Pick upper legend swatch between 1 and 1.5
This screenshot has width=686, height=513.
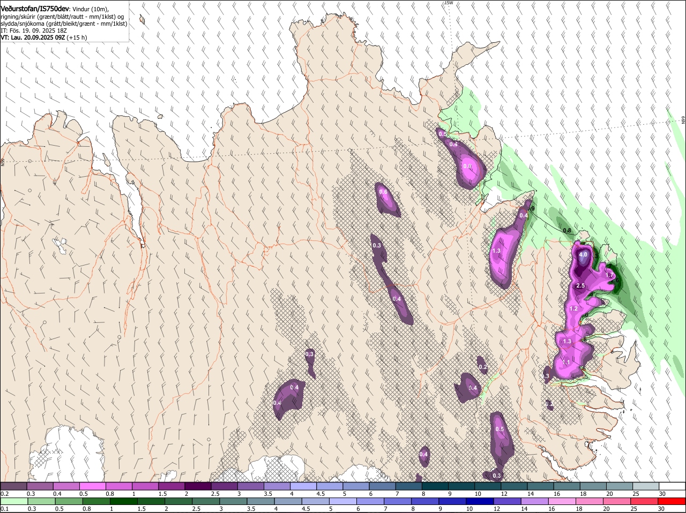click(x=145, y=486)
